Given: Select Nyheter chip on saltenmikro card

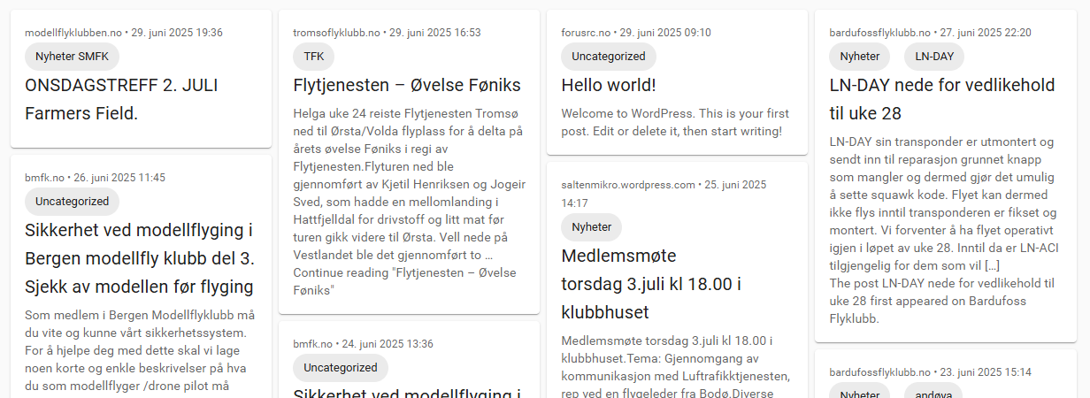Looking at the screenshot, I should (x=592, y=227).
